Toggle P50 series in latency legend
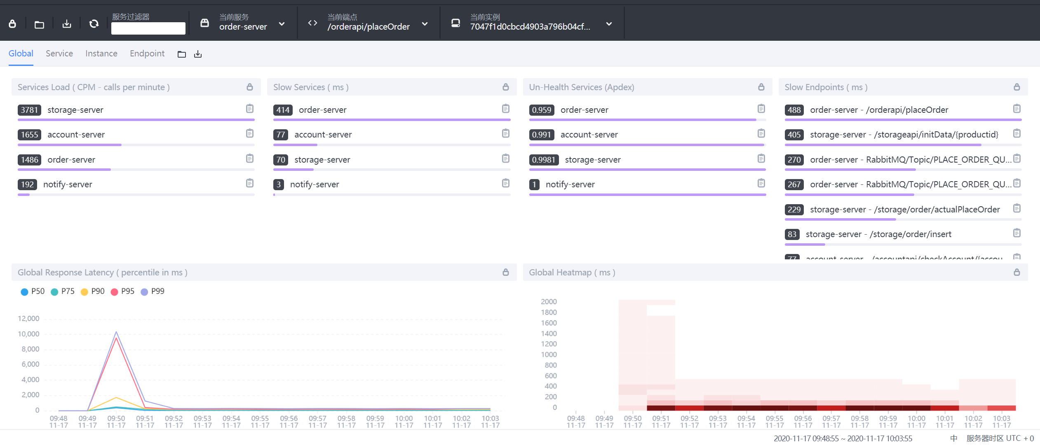1040x445 pixels. click(33, 291)
